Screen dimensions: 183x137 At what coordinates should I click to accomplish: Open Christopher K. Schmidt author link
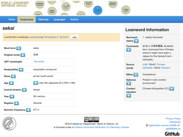pos(56,37)
